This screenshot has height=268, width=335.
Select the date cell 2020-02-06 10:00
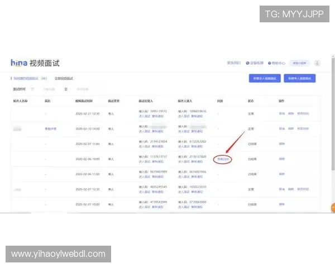88,159
